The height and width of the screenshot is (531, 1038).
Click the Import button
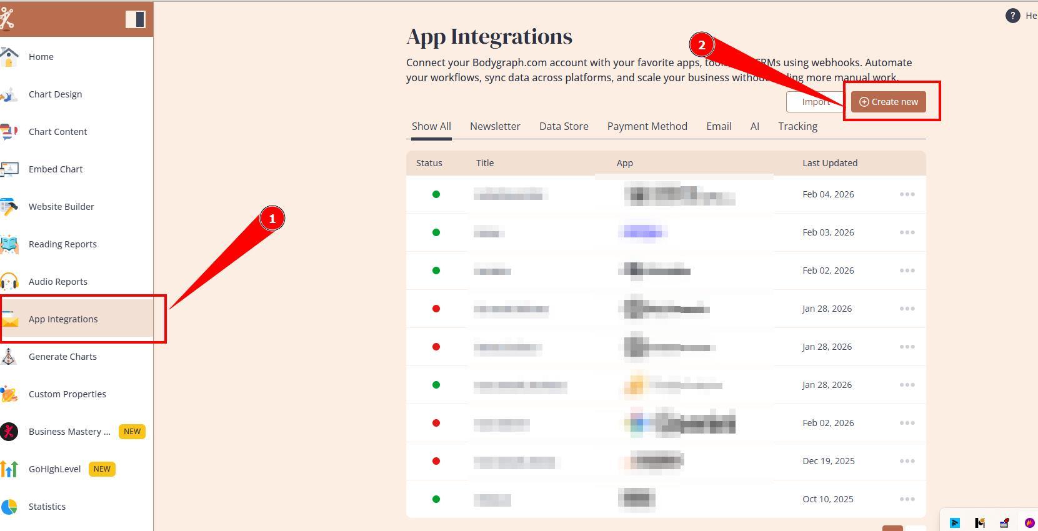tap(814, 102)
